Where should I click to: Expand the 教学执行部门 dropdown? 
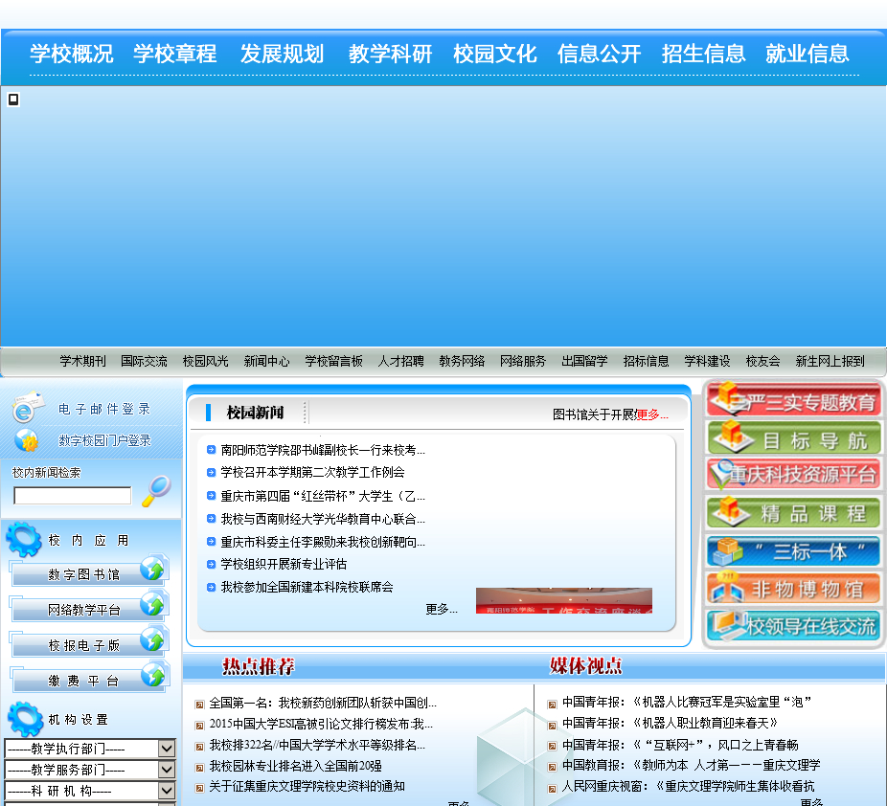167,749
